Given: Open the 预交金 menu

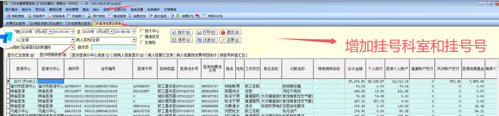Looking at the screenshot, I should [40, 10].
